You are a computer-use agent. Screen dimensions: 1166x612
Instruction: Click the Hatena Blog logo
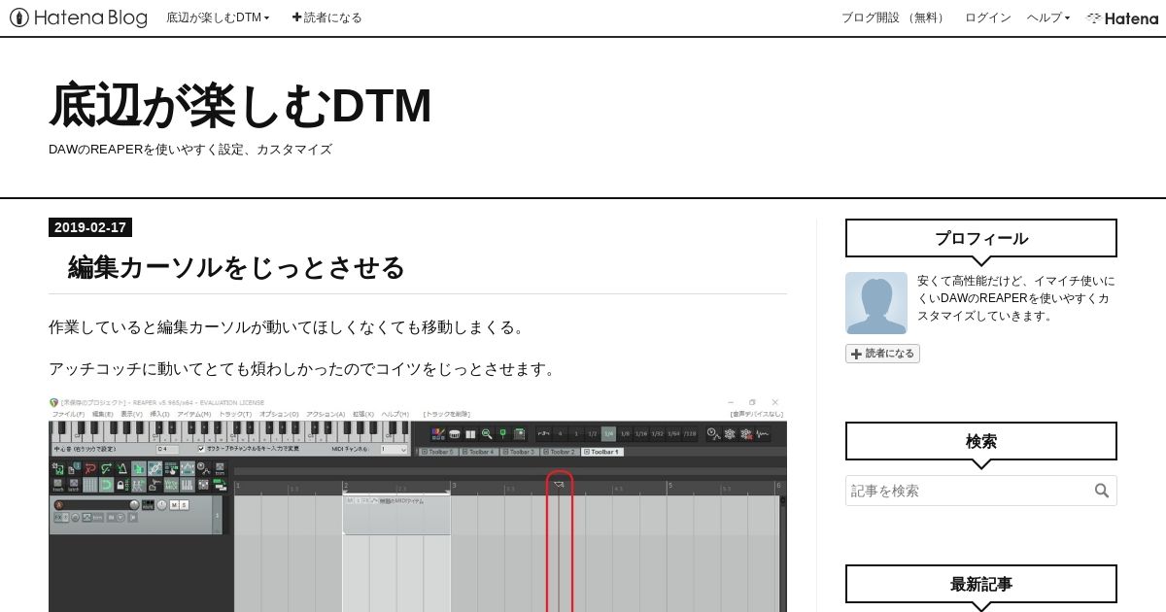tap(79, 17)
